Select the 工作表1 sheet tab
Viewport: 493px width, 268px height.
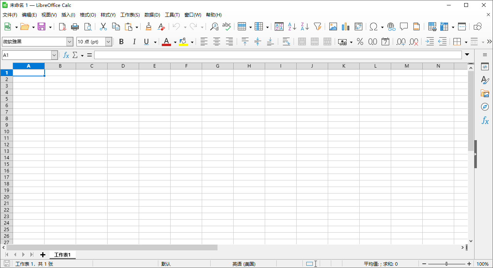pyautogui.click(x=63, y=254)
